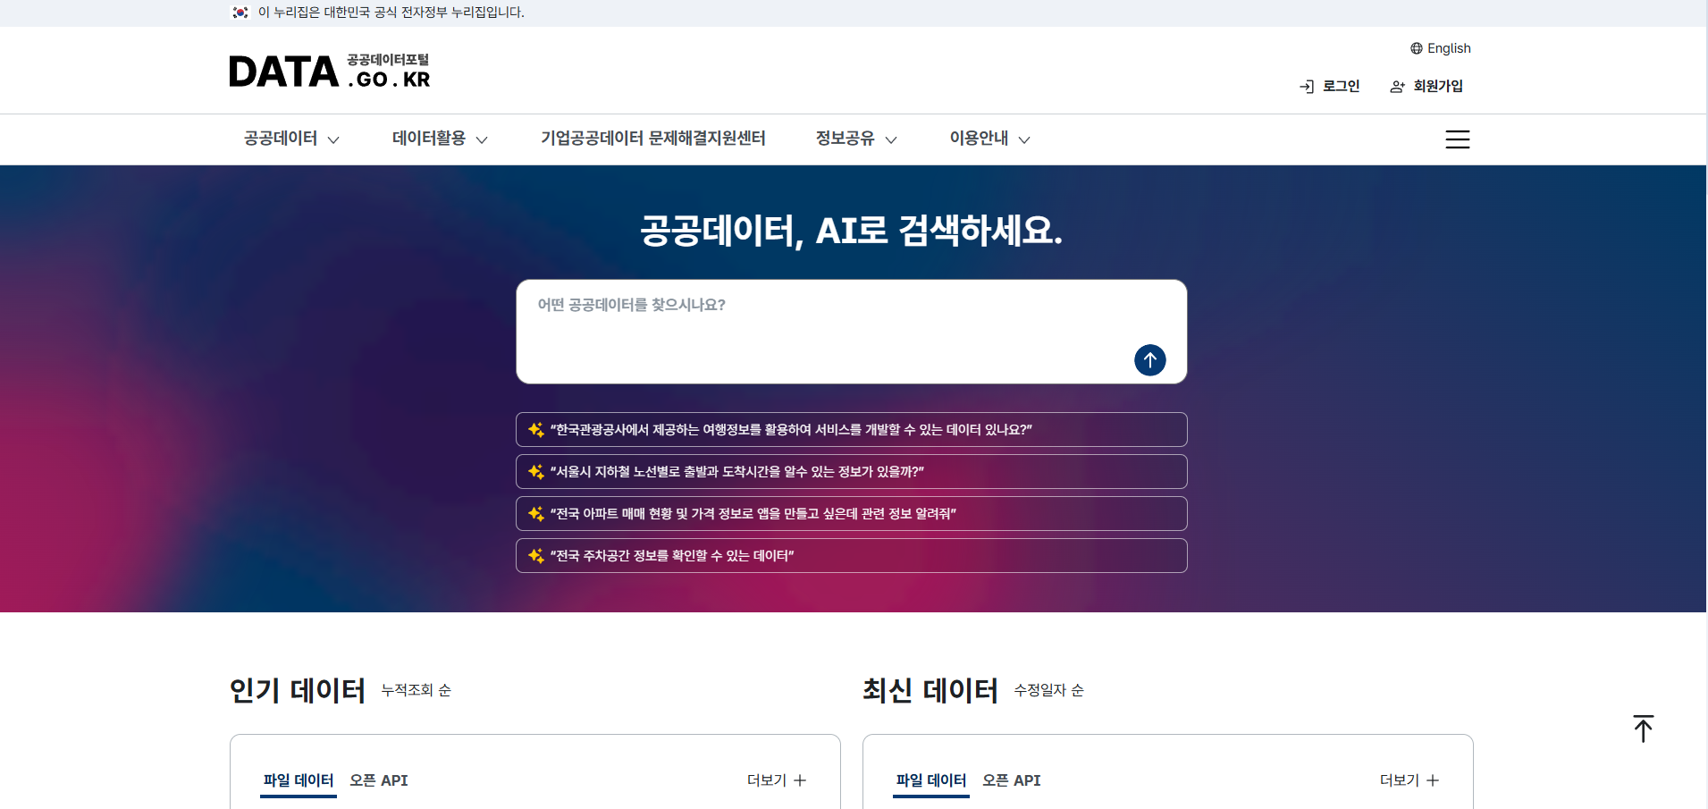Click plus icon next to 더보기 in 인기 데이터
This screenshot has width=1708, height=809.
tap(800, 780)
